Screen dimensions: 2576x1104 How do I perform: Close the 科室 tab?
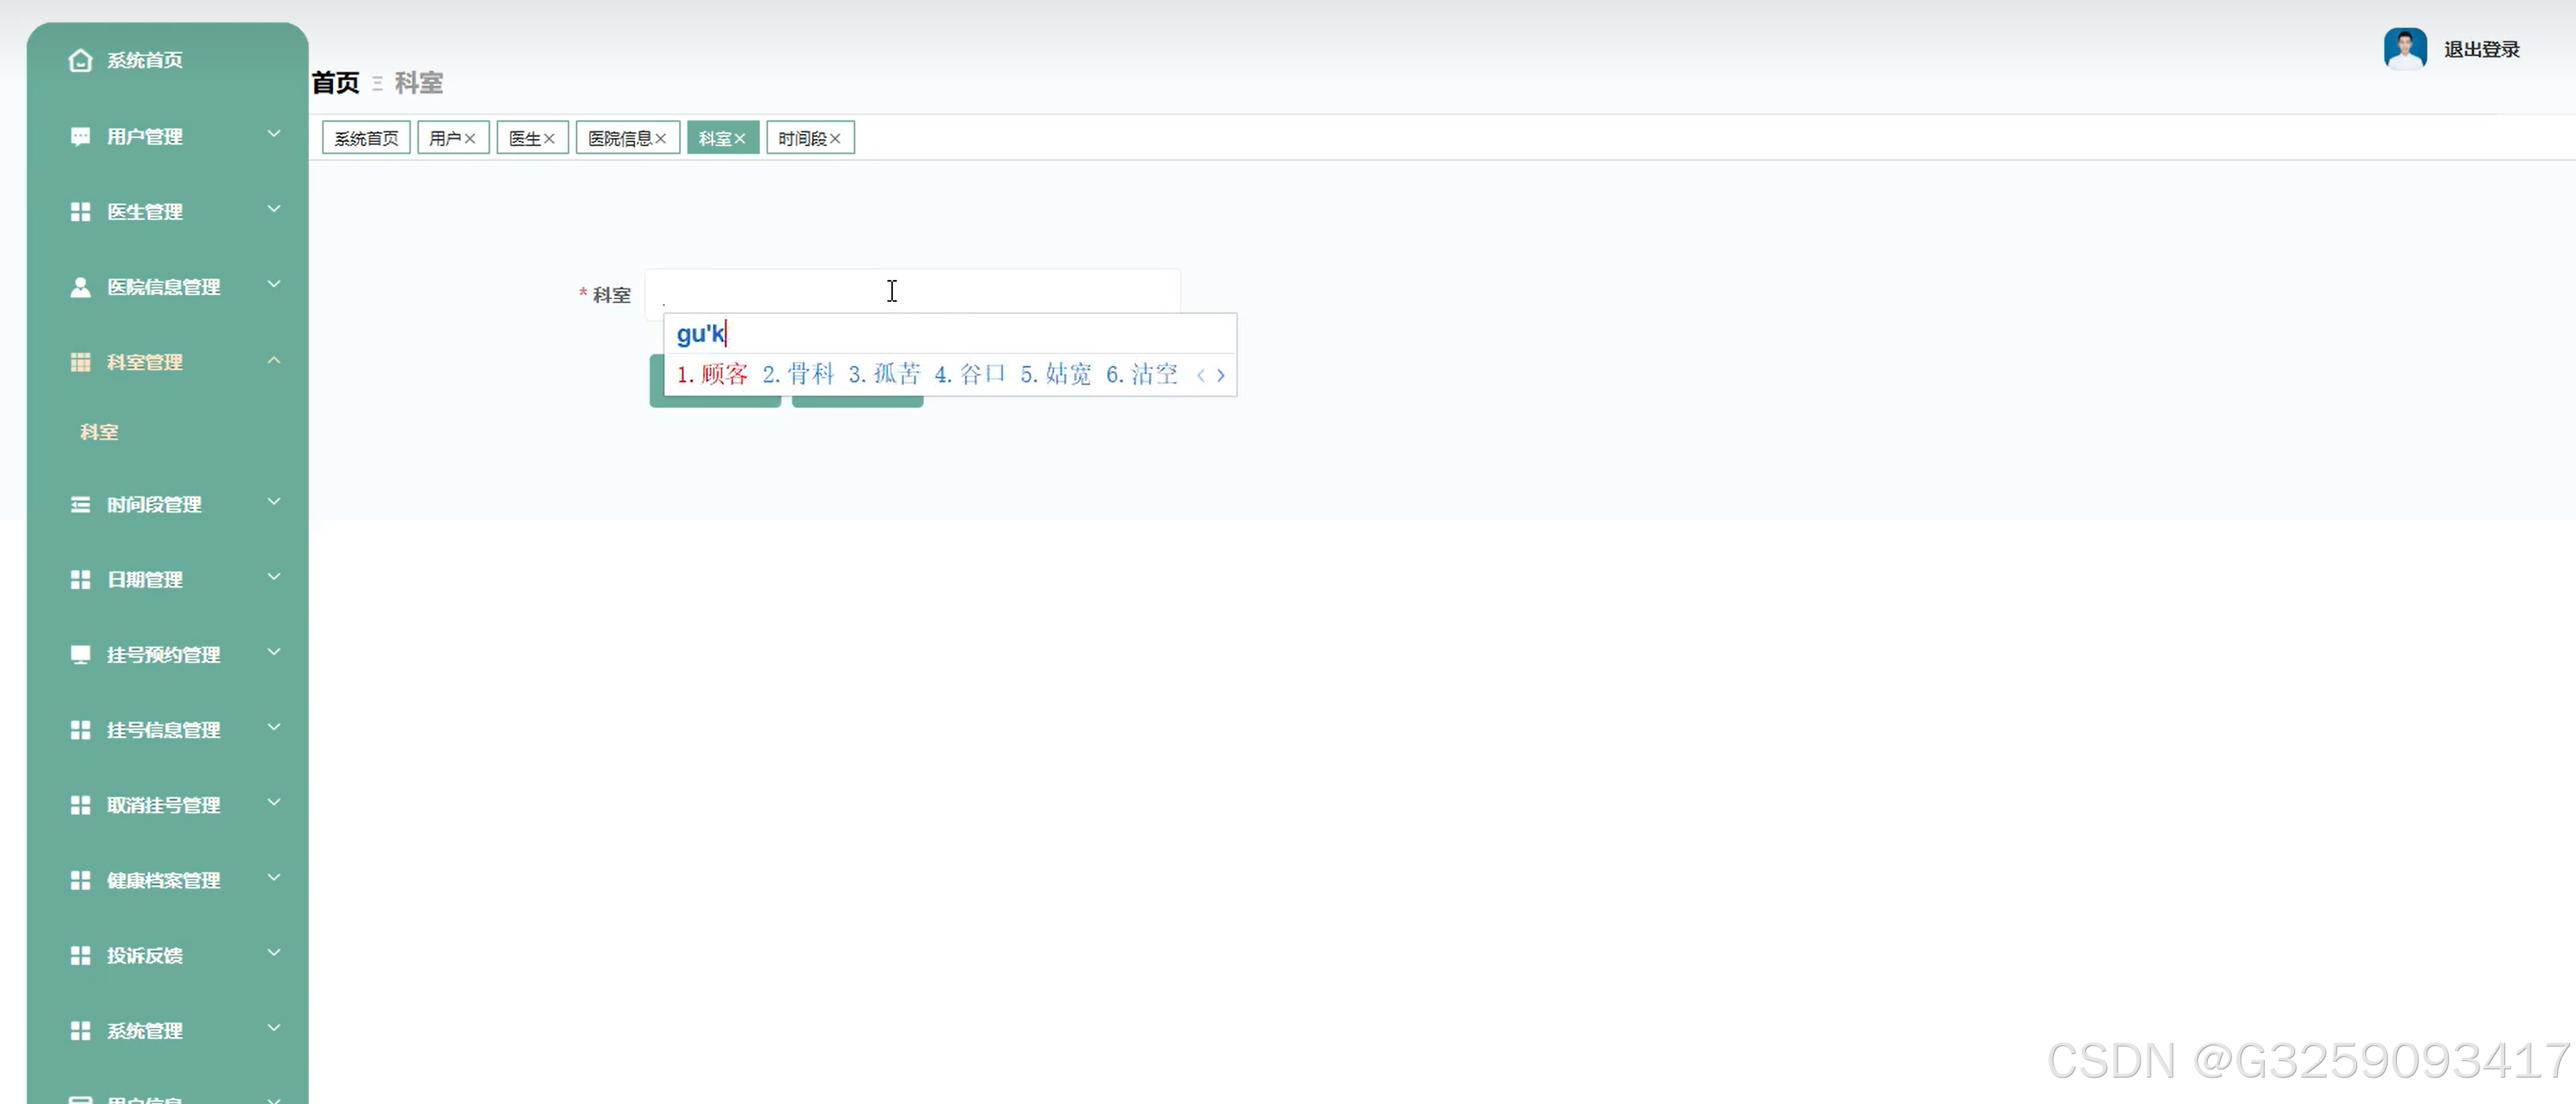[740, 139]
